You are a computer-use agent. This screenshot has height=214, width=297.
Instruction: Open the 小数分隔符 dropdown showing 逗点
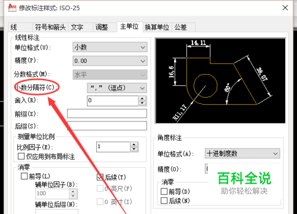pyautogui.click(x=117, y=88)
